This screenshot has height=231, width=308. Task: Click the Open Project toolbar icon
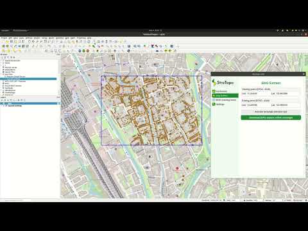[x=7, y=42]
